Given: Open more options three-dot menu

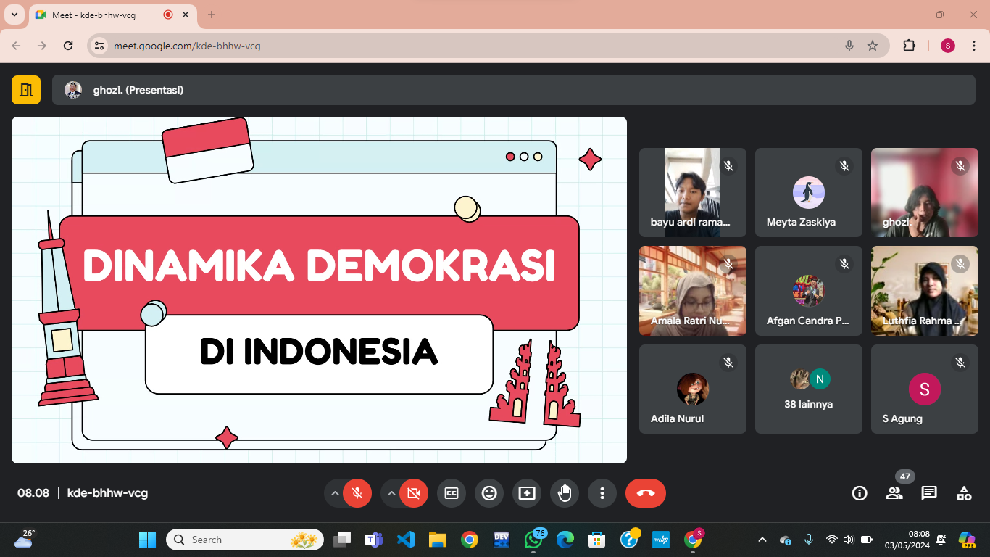Looking at the screenshot, I should pyautogui.click(x=602, y=493).
